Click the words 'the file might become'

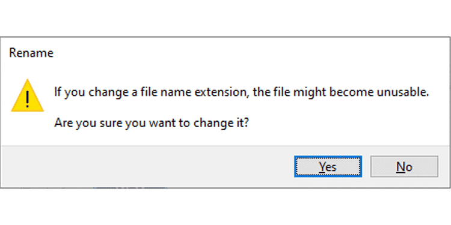312,93
